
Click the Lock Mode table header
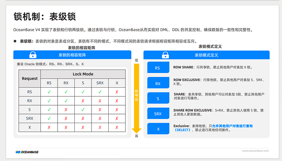(83, 74)
